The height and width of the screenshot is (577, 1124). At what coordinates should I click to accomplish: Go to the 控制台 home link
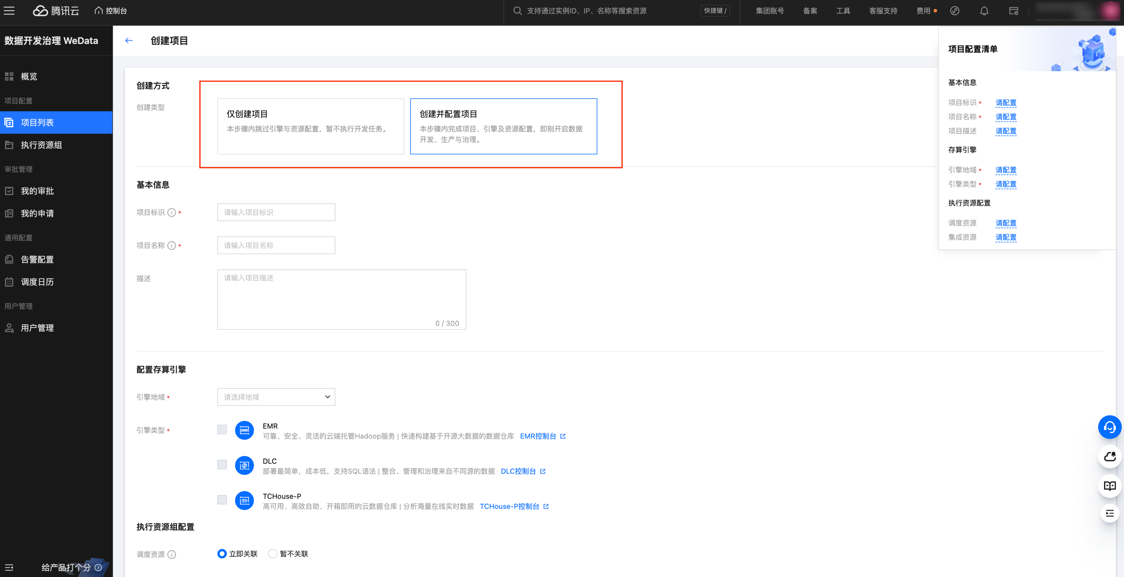tap(110, 11)
